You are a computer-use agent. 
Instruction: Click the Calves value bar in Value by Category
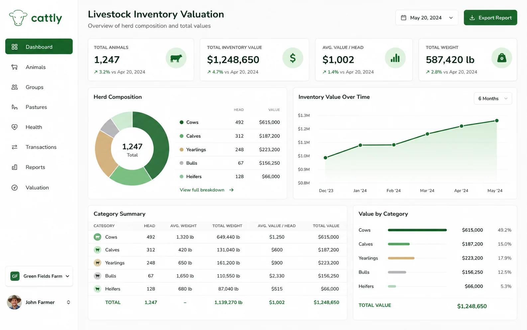click(399, 244)
